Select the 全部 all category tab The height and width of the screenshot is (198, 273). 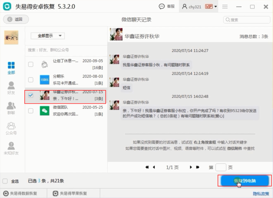12,68
